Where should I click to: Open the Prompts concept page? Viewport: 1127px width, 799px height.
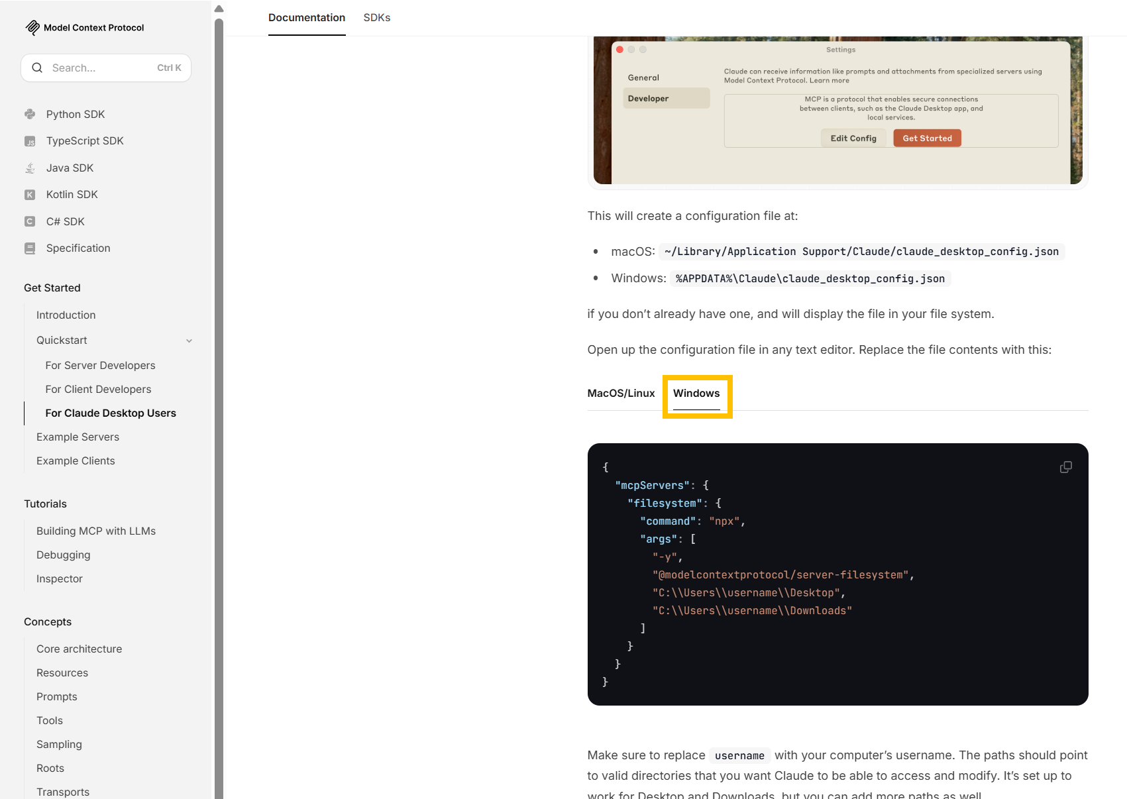click(56, 697)
